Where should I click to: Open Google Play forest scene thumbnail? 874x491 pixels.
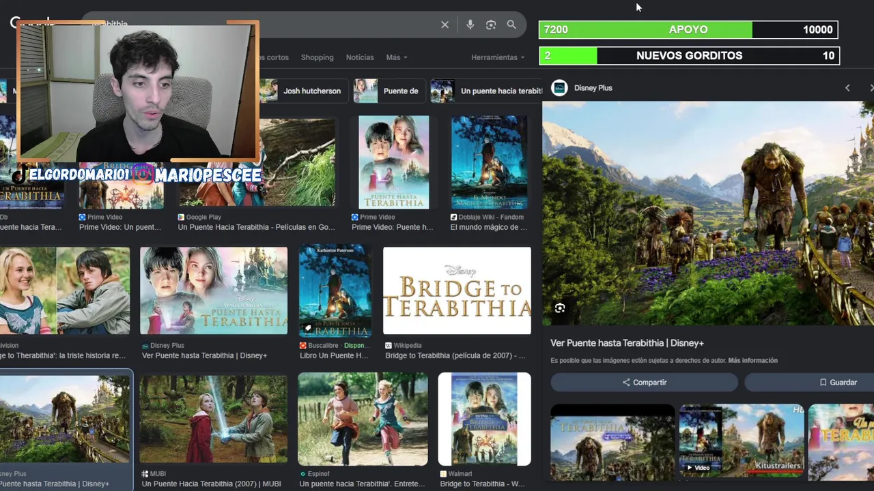296,162
